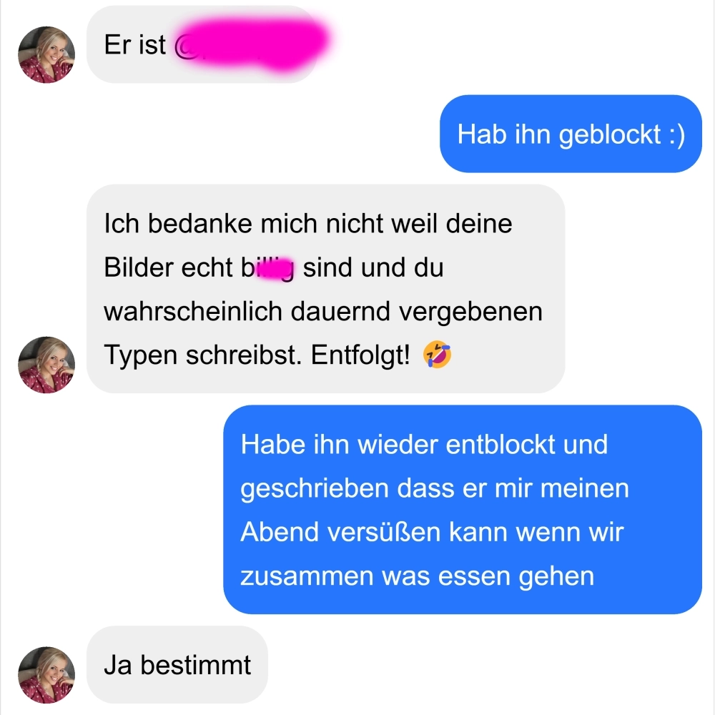Click the "Typen schreibst." text
Viewport: 715px width, 715px height.
(203, 355)
